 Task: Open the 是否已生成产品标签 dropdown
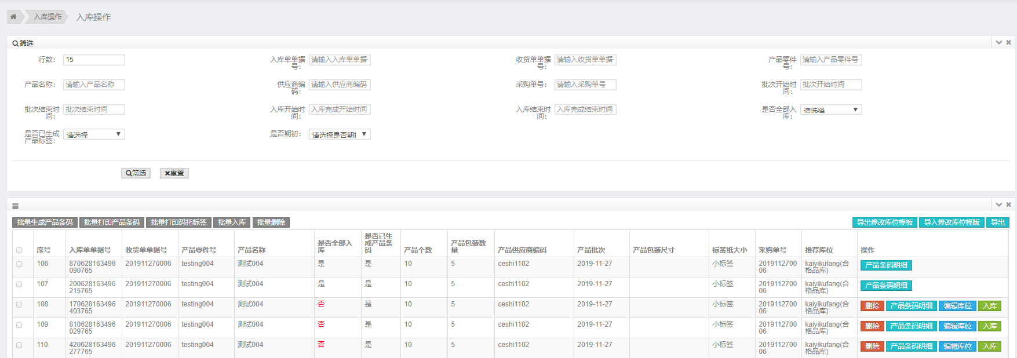pyautogui.click(x=94, y=134)
